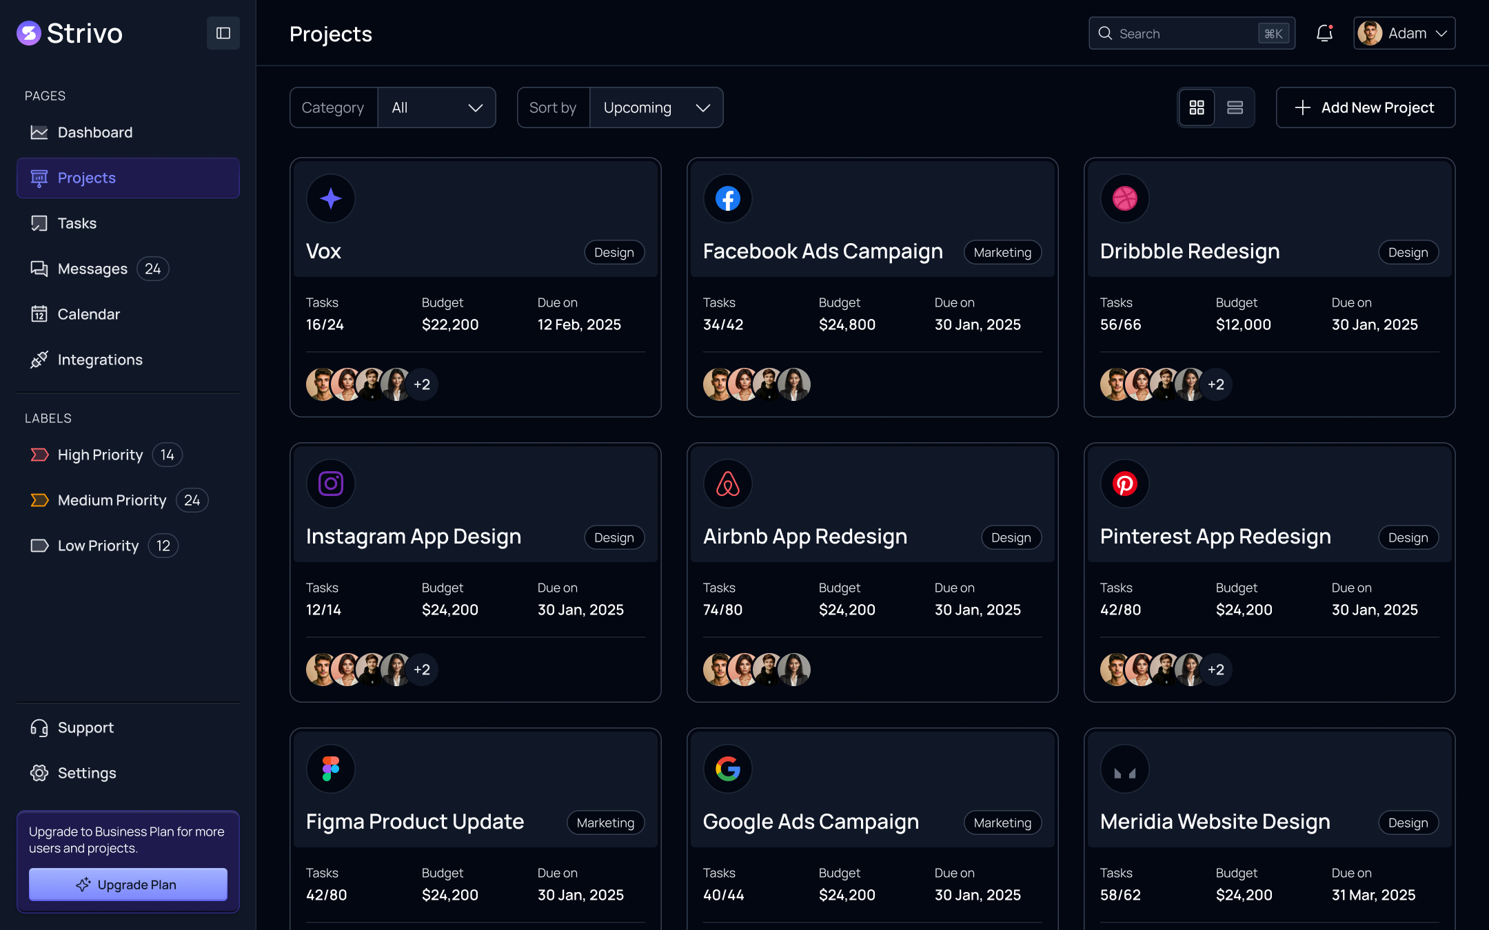Open the Sort by Upcoming dropdown
The height and width of the screenshot is (930, 1489).
[656, 107]
